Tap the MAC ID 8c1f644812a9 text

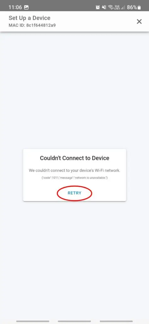32,25
